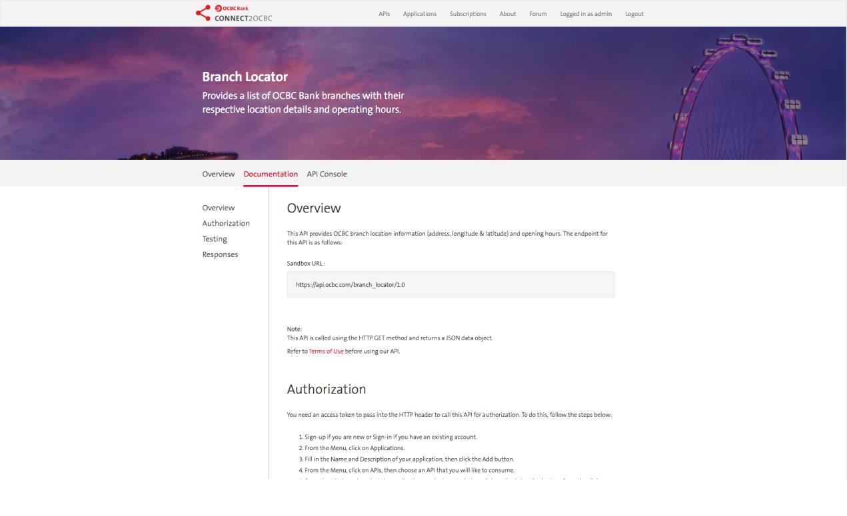Viewport: 847px width, 516px height.
Task: Go to Subscriptions in top navigation
Action: [x=468, y=14]
